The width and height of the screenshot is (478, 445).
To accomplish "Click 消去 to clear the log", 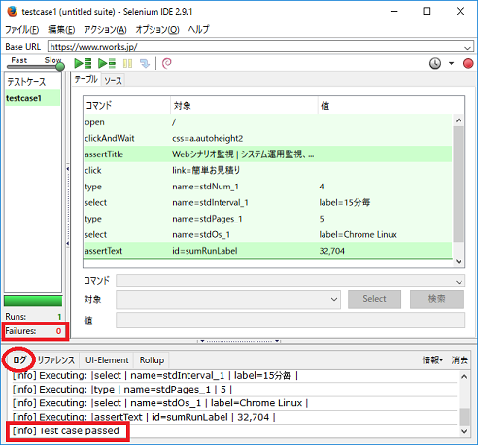I will click(460, 360).
